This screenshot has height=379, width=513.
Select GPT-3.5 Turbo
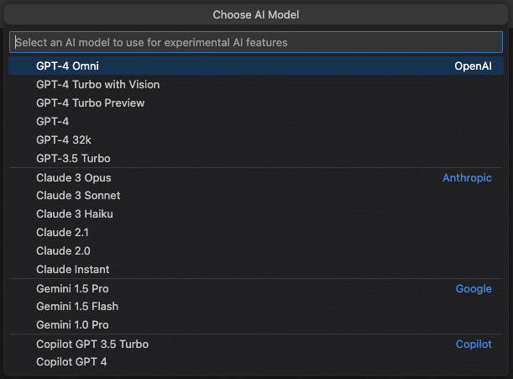tap(256, 159)
